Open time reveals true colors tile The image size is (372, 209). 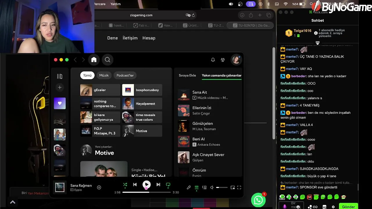[142, 117]
